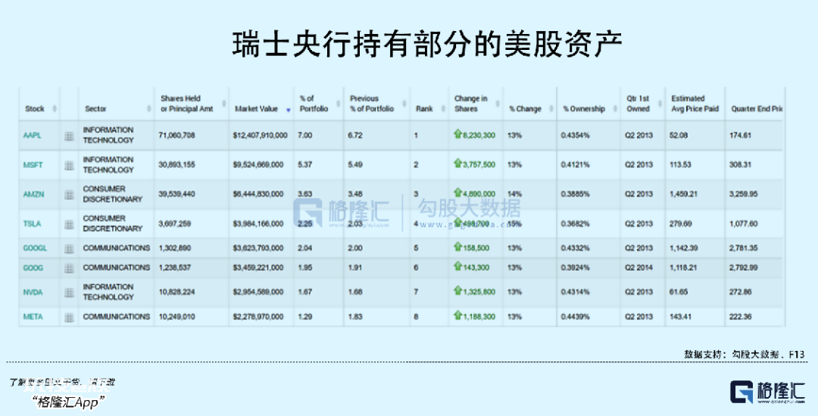Sort by the % Ownership column arrows
The height and width of the screenshot is (416, 818).
[615, 109]
